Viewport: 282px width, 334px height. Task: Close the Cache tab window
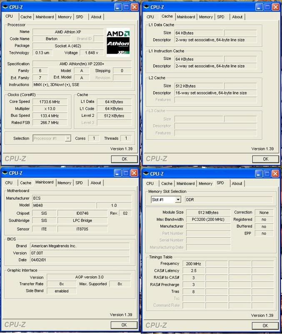click(x=276, y=7)
